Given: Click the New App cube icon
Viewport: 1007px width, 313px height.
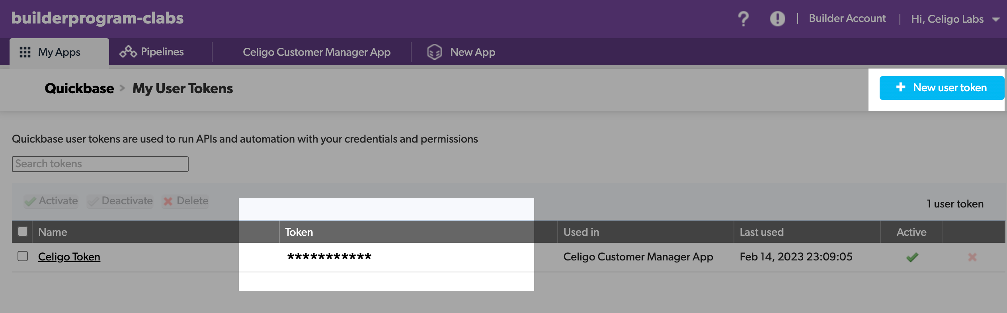Looking at the screenshot, I should click(x=434, y=52).
